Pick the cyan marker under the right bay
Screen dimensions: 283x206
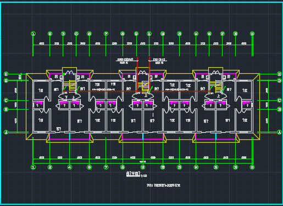tap(216, 137)
